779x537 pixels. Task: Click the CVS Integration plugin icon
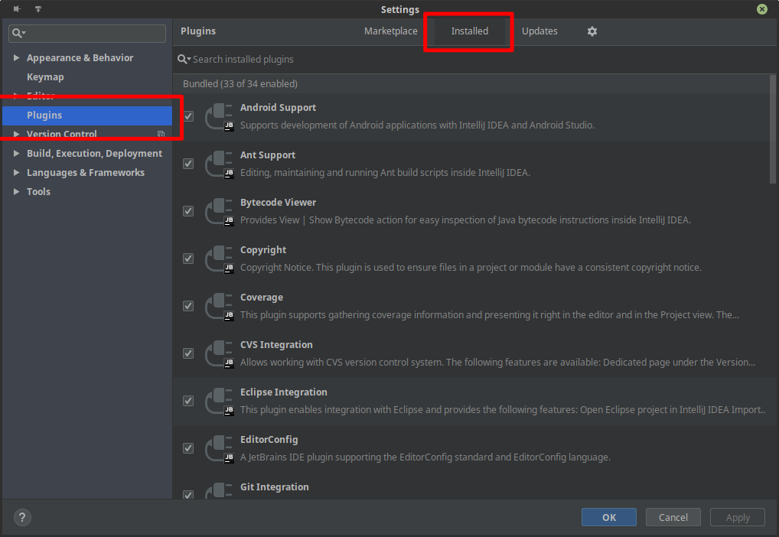click(x=219, y=353)
